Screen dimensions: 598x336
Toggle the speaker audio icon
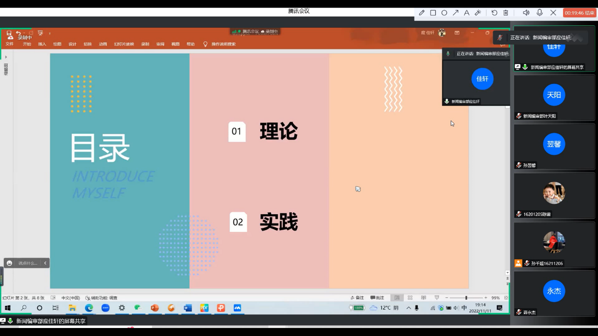coord(526,13)
